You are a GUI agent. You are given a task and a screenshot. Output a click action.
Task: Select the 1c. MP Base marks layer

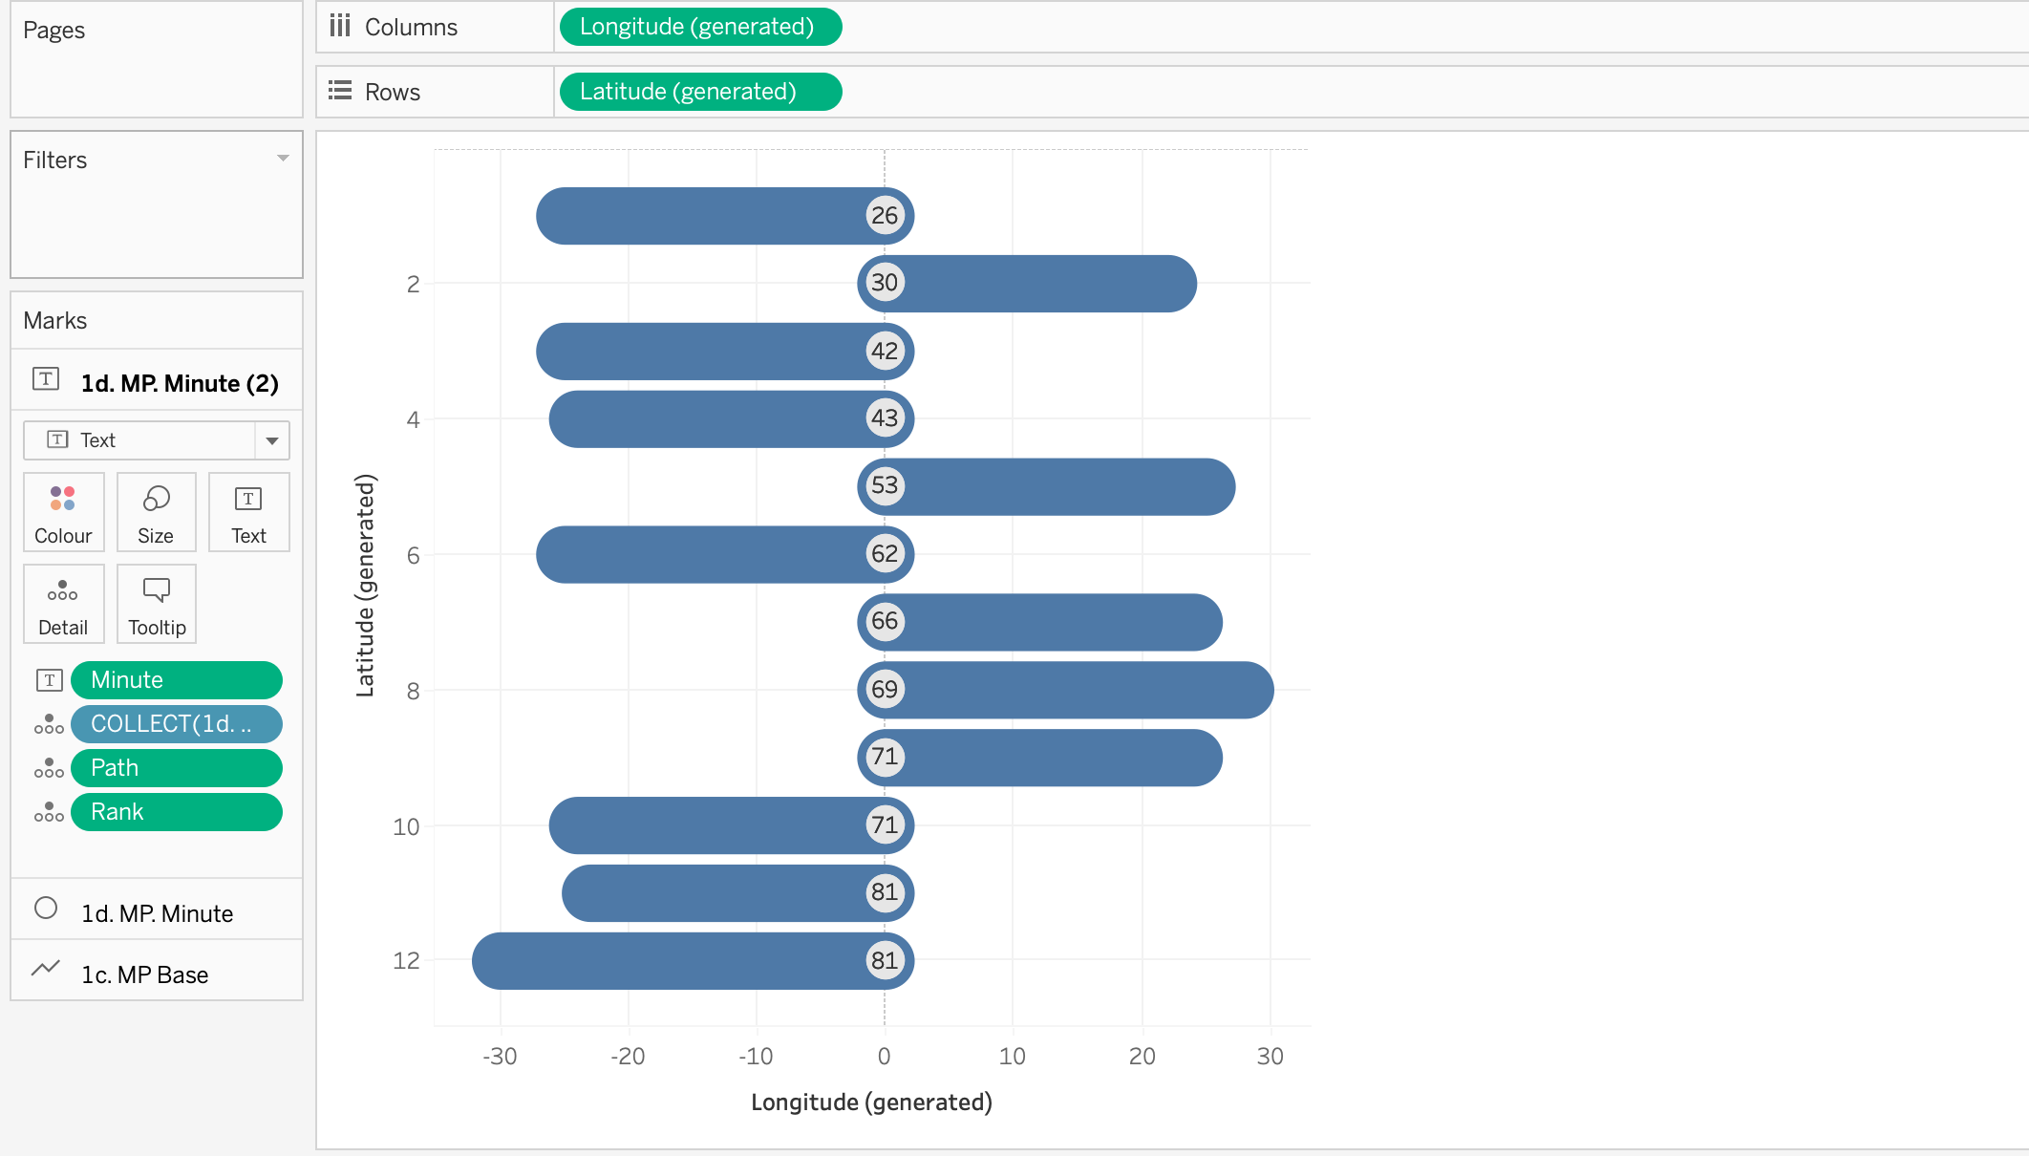(x=144, y=974)
